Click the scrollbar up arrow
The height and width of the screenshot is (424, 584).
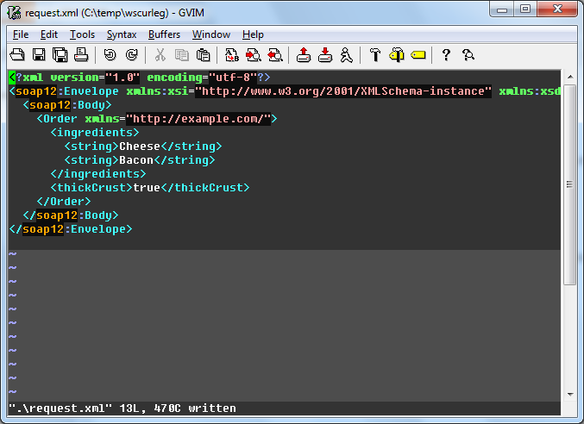(x=570, y=77)
